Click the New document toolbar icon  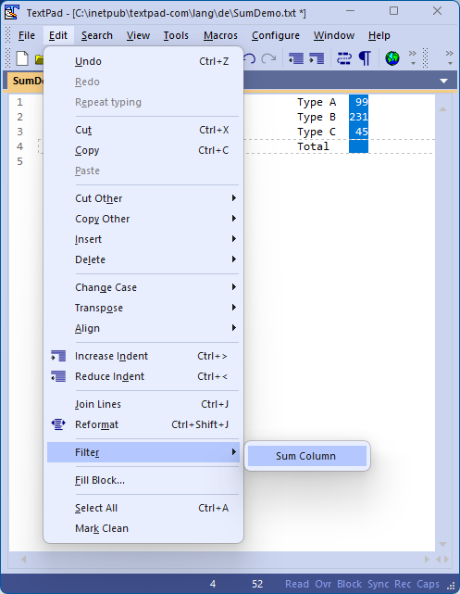(x=22, y=58)
